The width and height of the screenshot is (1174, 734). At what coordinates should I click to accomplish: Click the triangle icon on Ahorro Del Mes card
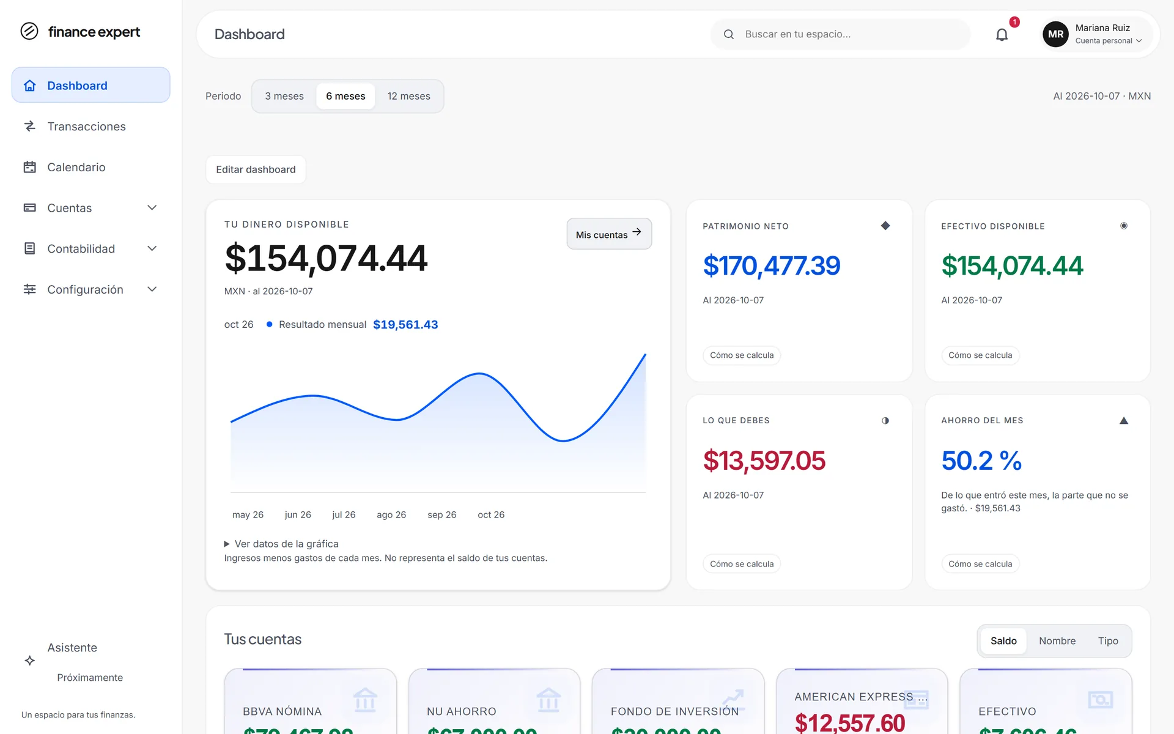tap(1124, 420)
